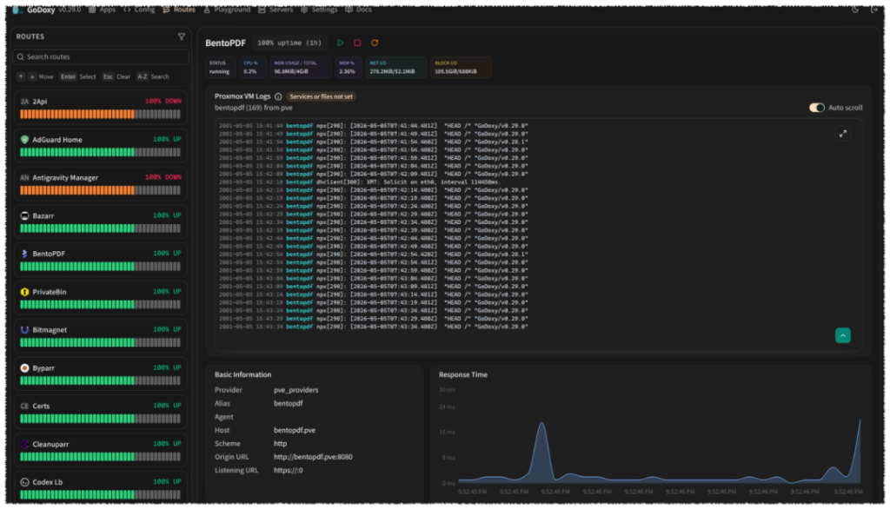Open the Config menu item
Viewport: 890px width, 509px height.
[138, 10]
